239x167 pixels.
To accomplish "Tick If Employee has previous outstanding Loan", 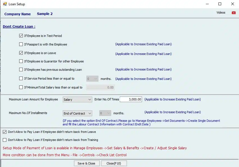I will pyautogui.click(x=21, y=70).
